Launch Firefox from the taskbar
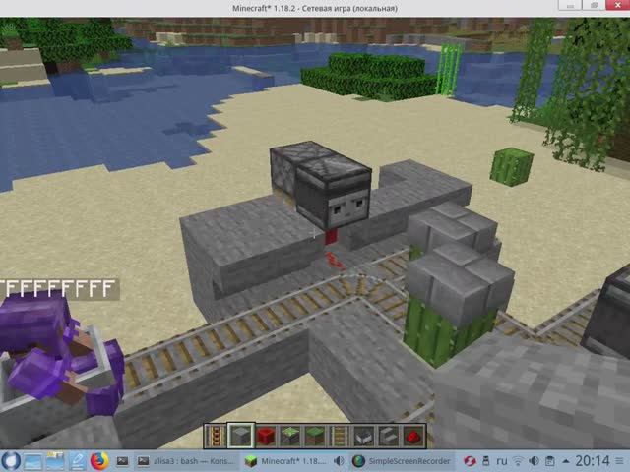The image size is (630, 472). click(x=99, y=461)
